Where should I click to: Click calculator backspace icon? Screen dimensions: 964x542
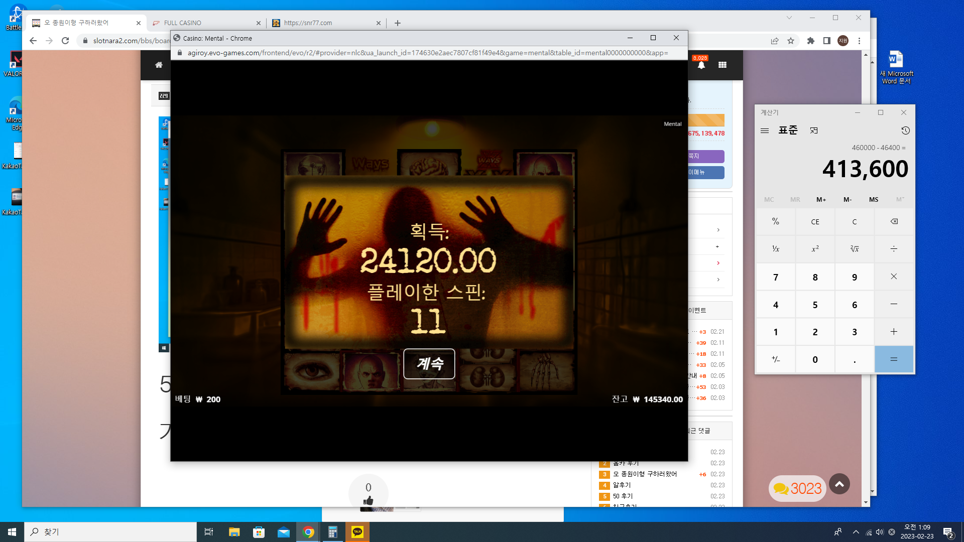[x=894, y=222]
